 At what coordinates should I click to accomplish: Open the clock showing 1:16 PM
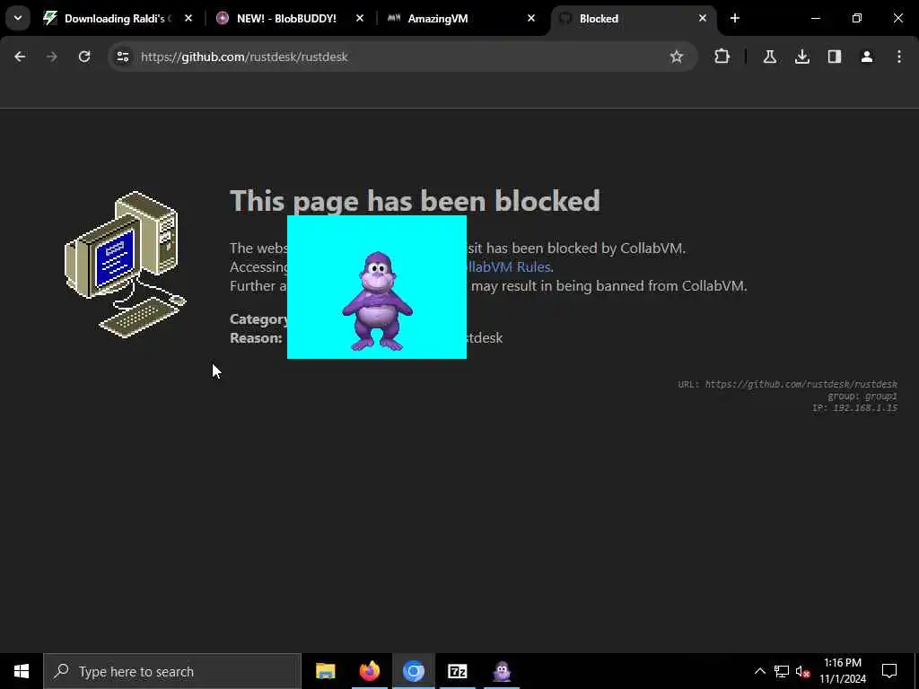[843, 671]
